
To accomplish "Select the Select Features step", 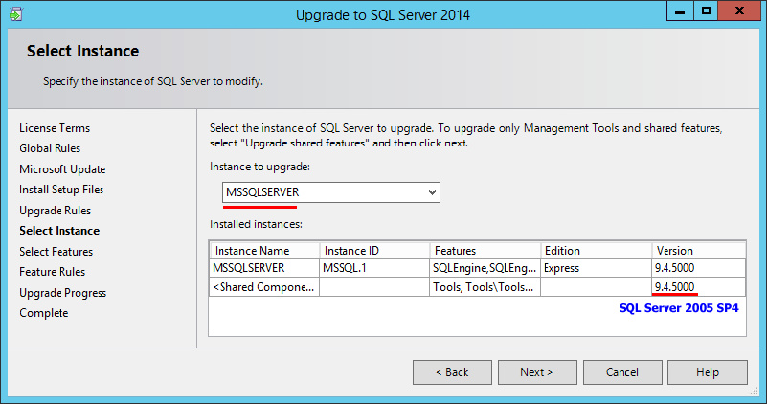I will click(x=56, y=252).
